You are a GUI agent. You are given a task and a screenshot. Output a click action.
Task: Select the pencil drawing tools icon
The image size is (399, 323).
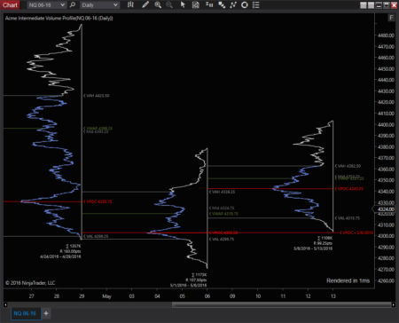[145, 4]
